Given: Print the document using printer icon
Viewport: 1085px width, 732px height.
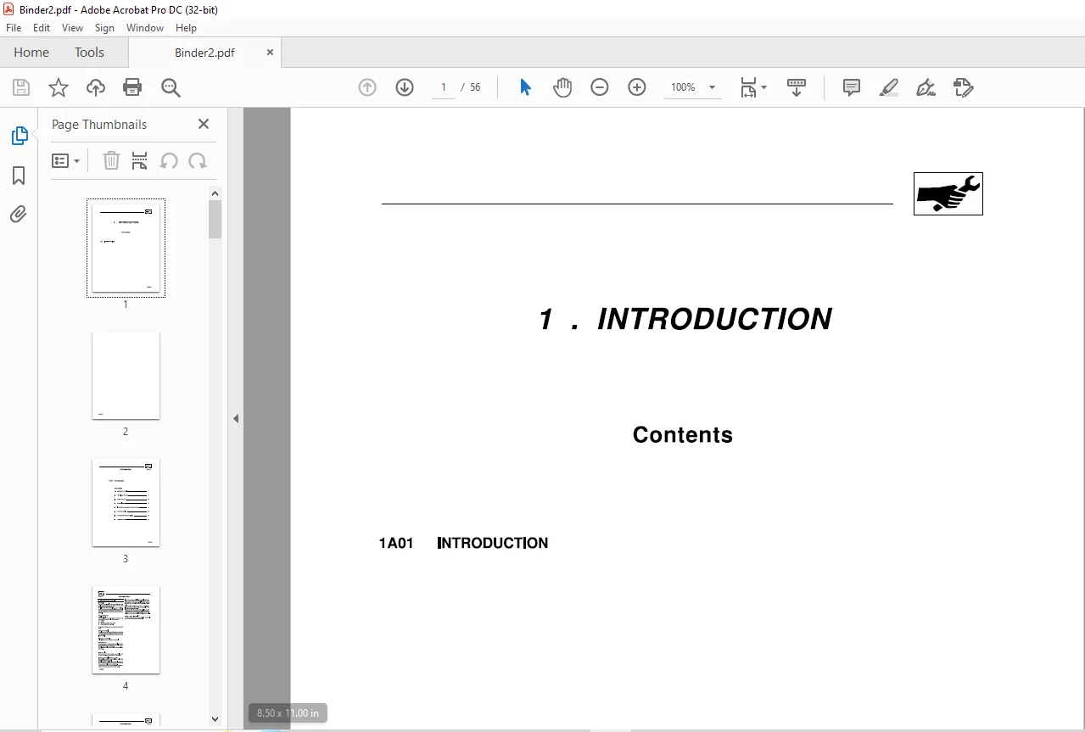Looking at the screenshot, I should [x=132, y=87].
